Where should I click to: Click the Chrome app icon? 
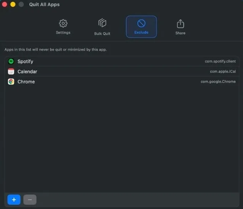(x=11, y=82)
